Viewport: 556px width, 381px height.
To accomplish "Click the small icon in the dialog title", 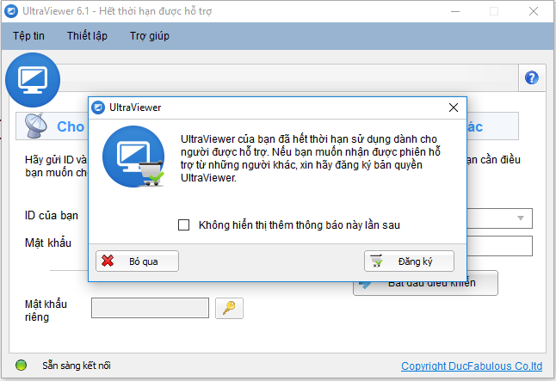I will (x=98, y=108).
